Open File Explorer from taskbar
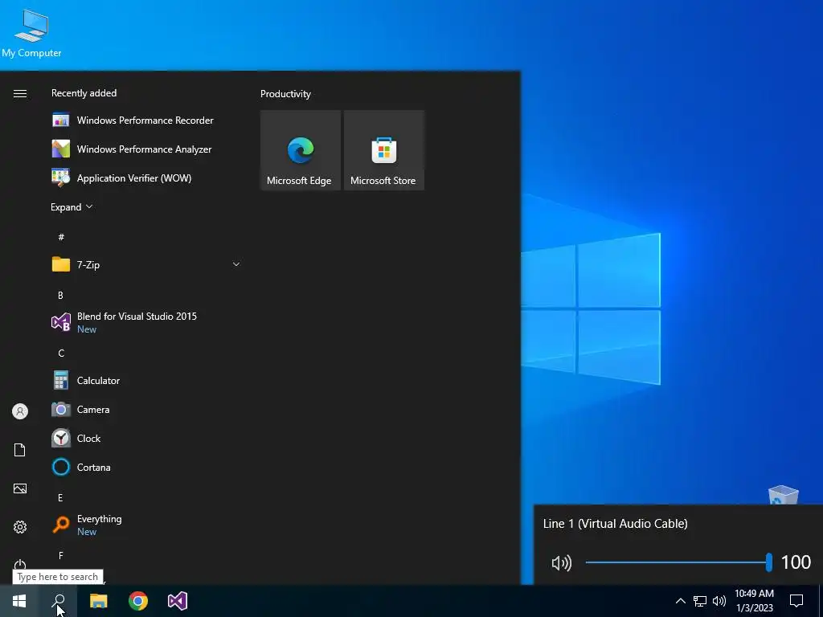 99,601
